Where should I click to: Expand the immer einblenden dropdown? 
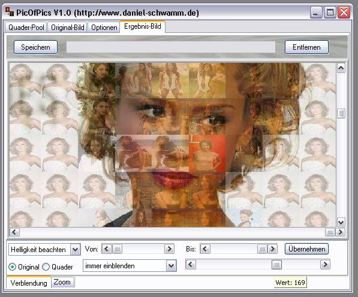(x=172, y=266)
